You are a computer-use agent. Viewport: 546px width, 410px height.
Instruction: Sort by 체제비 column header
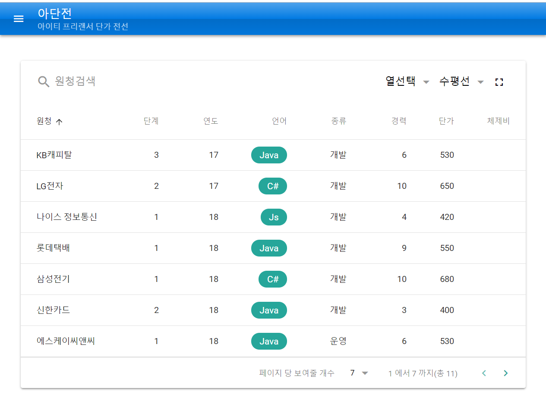coord(499,121)
